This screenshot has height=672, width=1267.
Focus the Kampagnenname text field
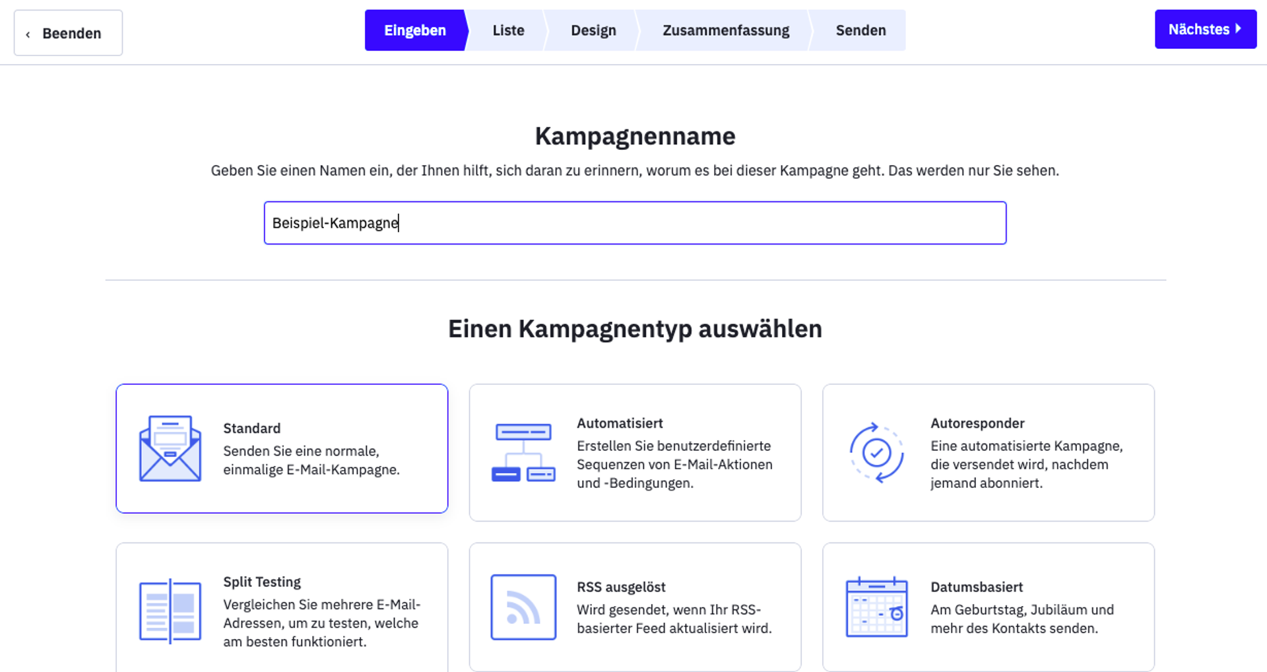click(x=635, y=223)
